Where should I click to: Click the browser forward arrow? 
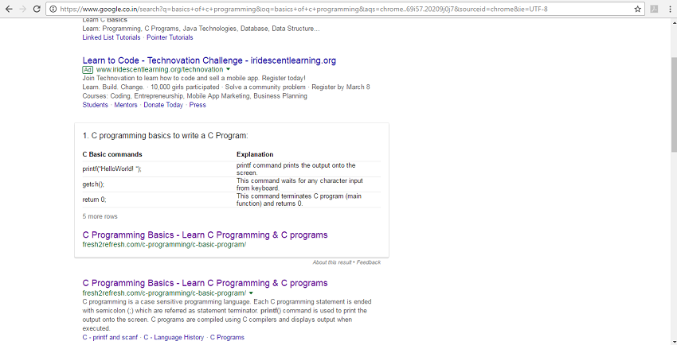click(23, 9)
